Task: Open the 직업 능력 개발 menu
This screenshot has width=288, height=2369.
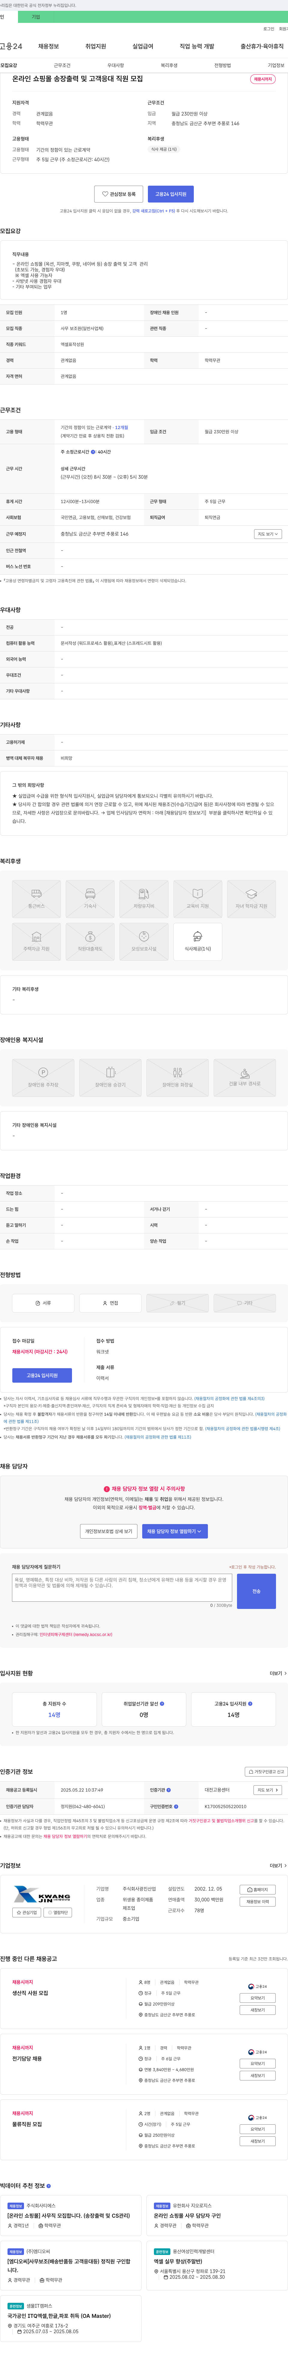Action: [x=197, y=46]
